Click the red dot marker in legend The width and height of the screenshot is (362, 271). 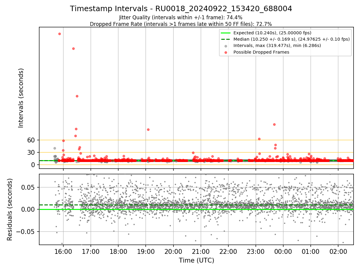pyautogui.click(x=226, y=52)
